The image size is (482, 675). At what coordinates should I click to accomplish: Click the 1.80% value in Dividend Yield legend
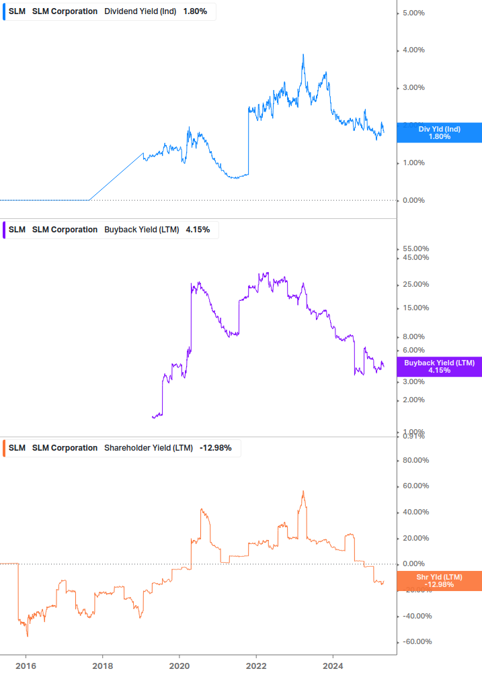click(x=195, y=11)
